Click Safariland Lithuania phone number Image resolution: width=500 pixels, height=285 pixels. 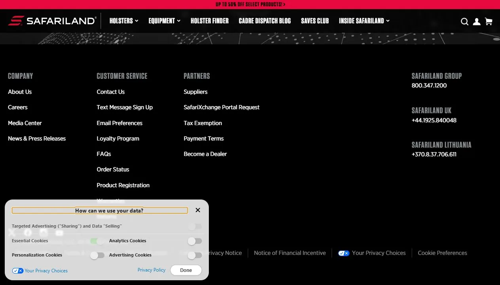coord(434,154)
